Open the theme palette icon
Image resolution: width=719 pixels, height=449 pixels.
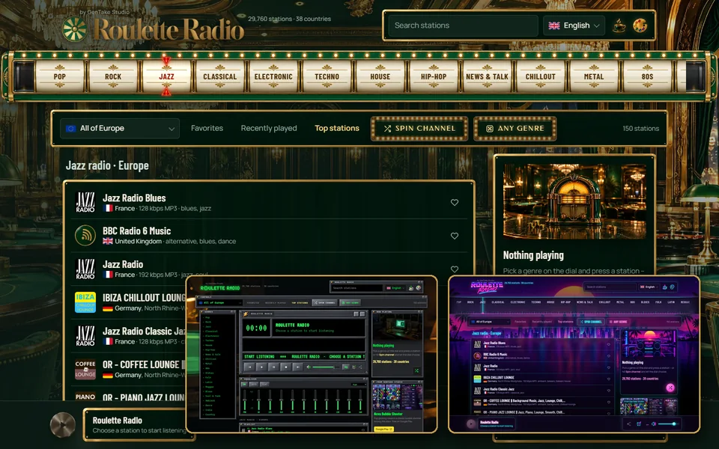click(640, 25)
